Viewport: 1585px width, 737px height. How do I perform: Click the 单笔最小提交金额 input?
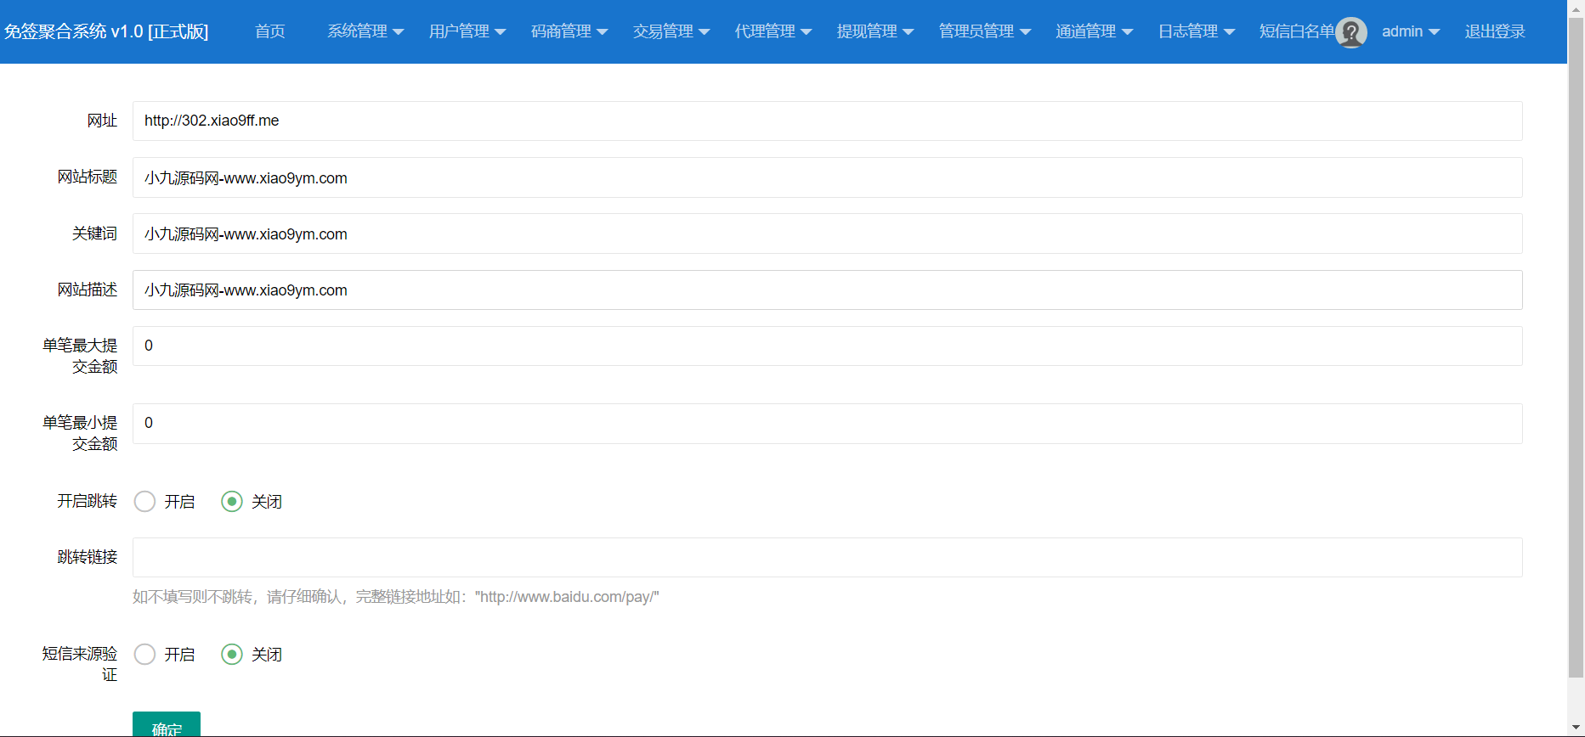click(x=827, y=423)
